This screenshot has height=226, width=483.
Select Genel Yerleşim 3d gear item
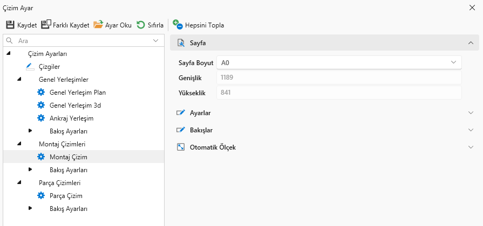41,105
